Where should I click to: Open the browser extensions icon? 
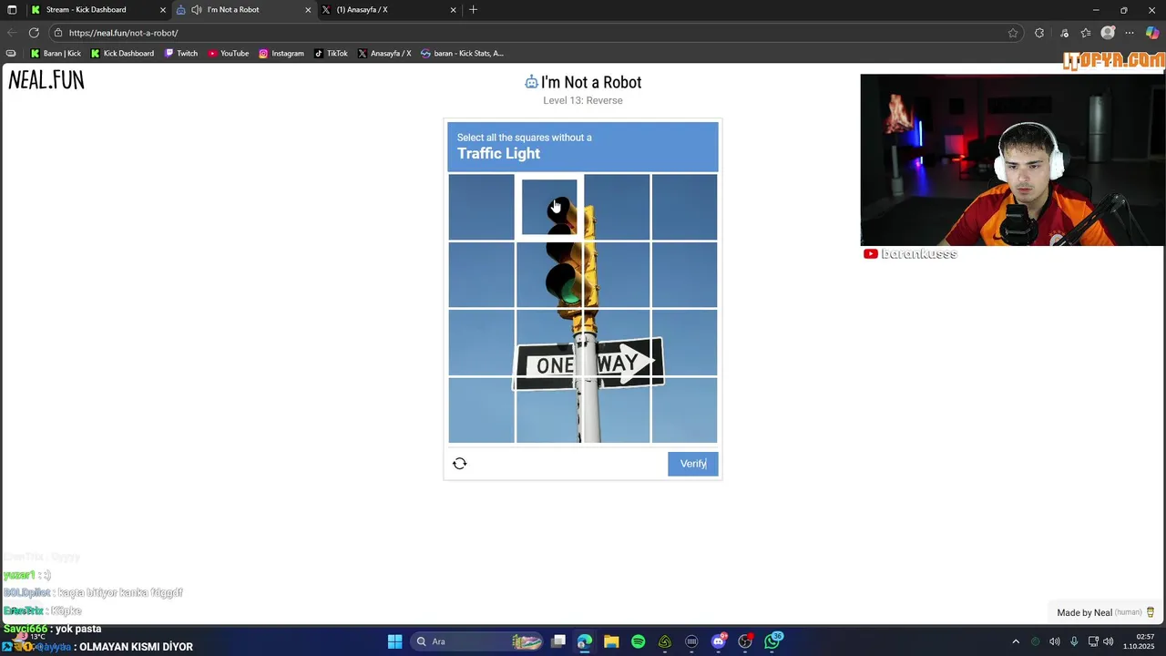click(x=1039, y=33)
